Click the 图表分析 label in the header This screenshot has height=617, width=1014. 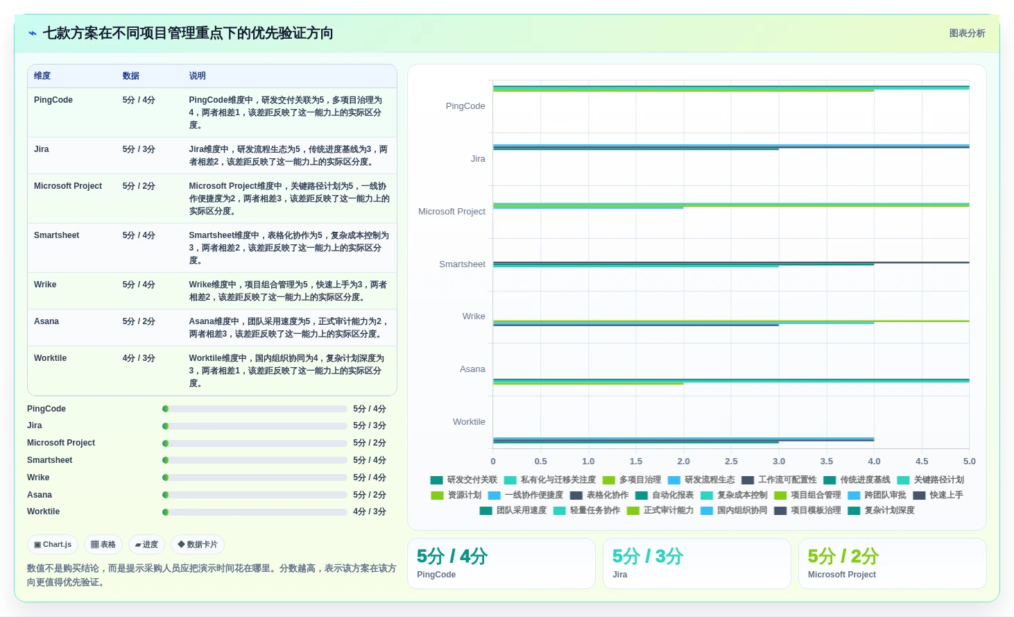pyautogui.click(x=967, y=33)
